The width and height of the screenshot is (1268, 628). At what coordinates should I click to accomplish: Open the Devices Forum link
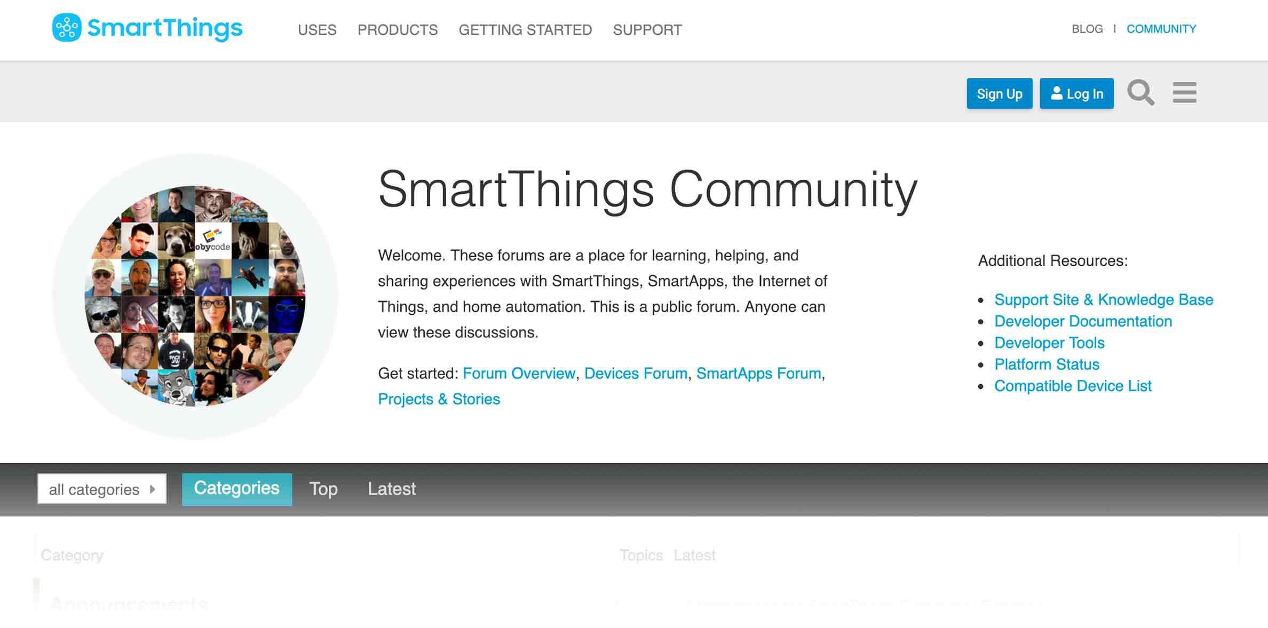636,373
